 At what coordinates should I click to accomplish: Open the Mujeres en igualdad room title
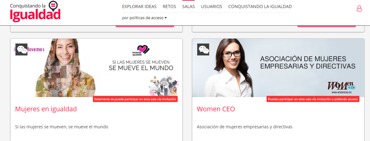coord(46,109)
